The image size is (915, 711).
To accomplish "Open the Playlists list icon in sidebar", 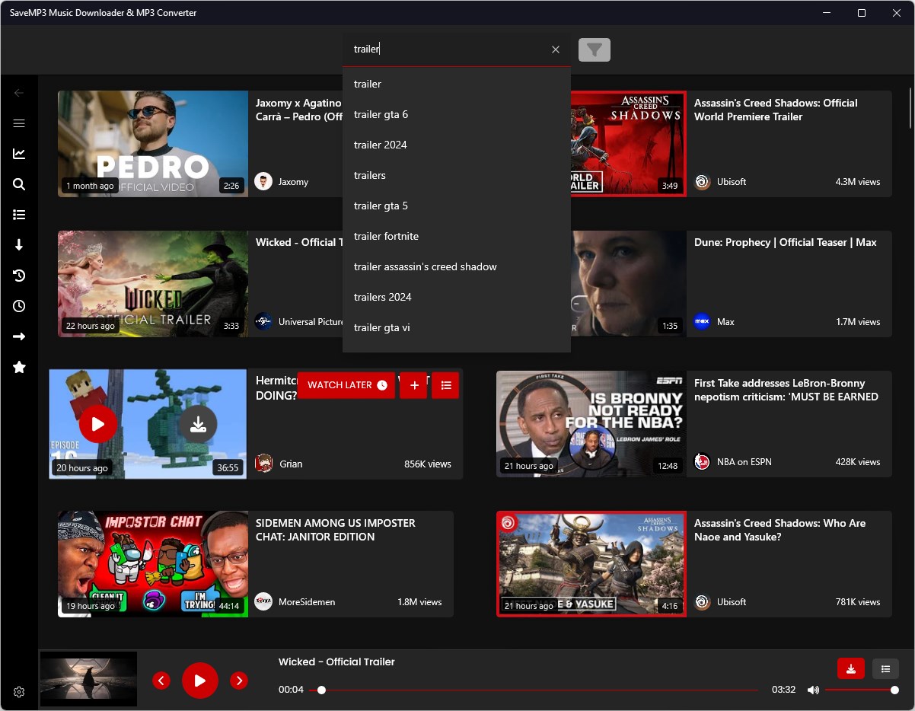I will click(19, 214).
